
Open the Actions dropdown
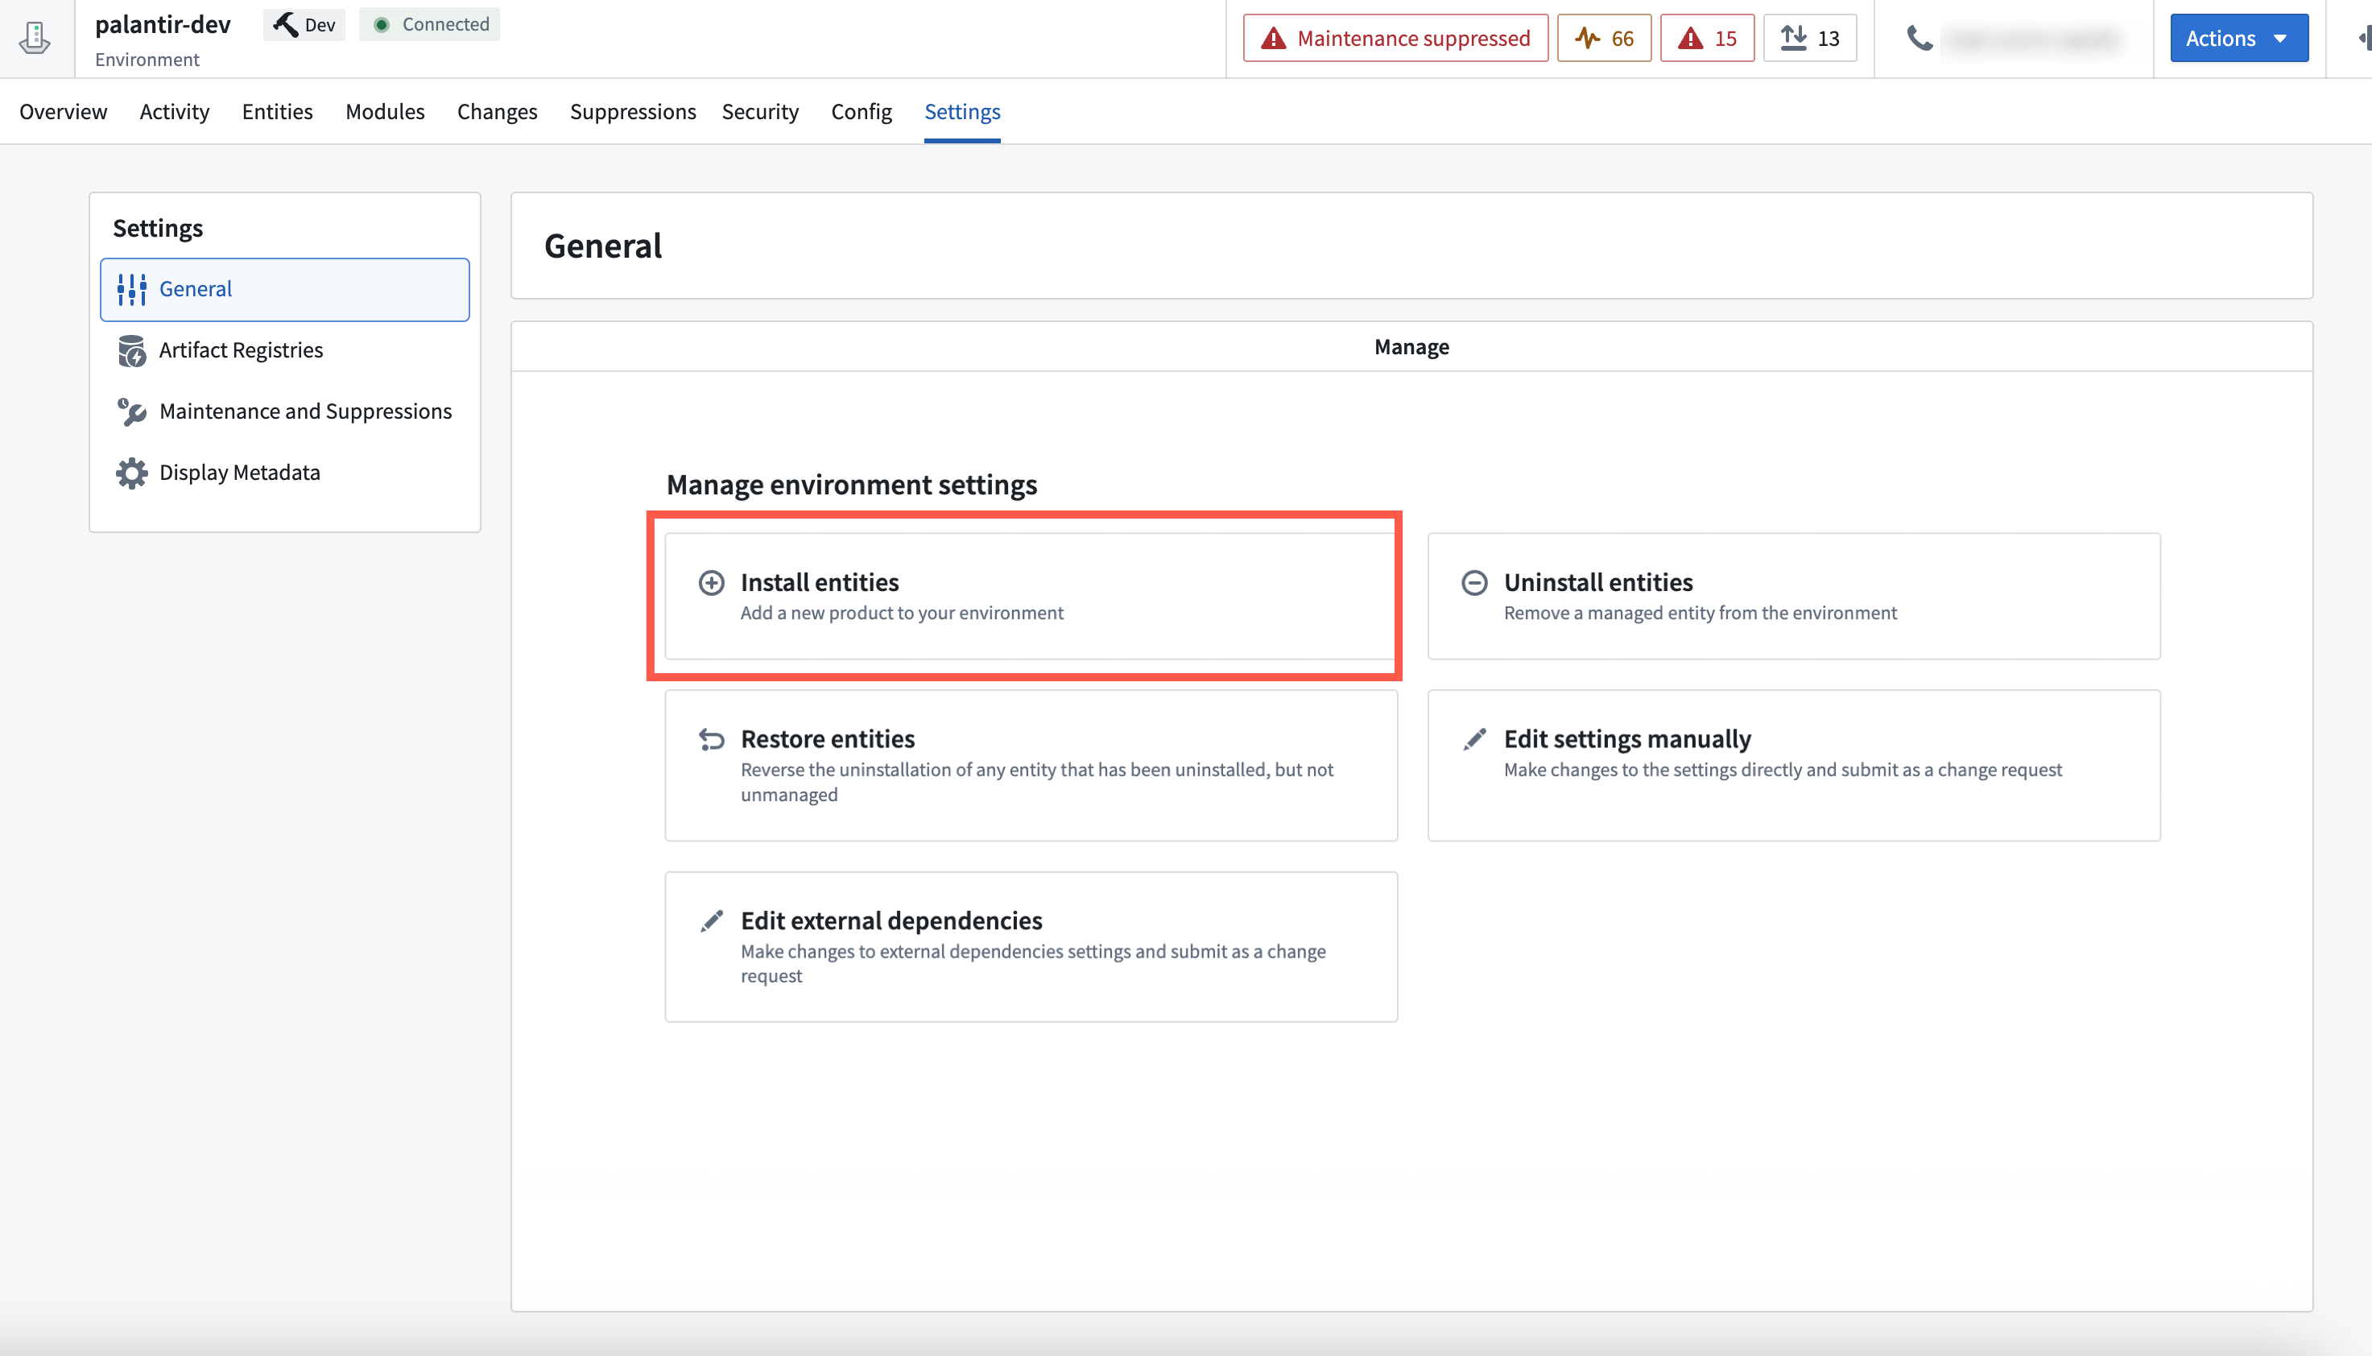pos(2238,38)
